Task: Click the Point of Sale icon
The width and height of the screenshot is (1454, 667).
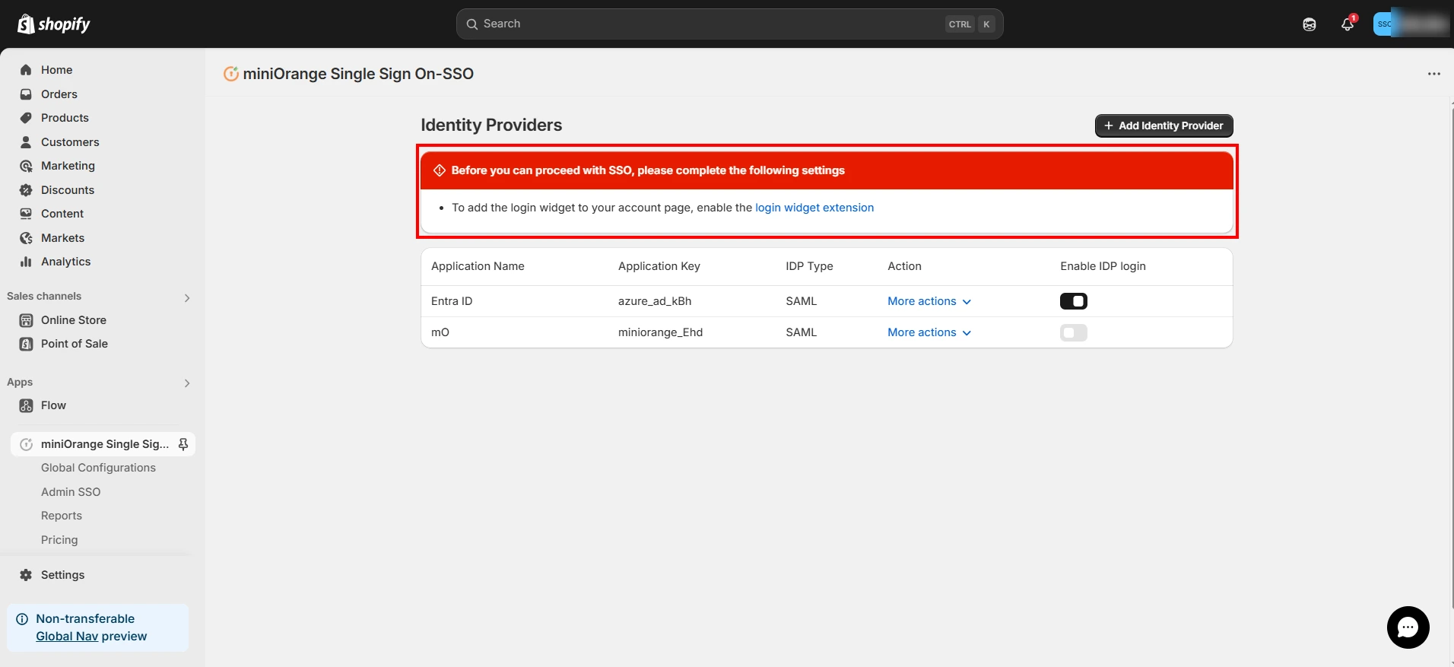Action: click(x=26, y=344)
